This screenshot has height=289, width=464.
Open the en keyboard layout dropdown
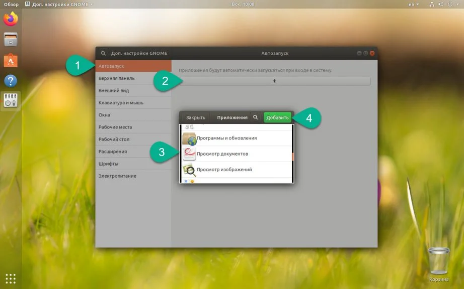click(x=414, y=4)
